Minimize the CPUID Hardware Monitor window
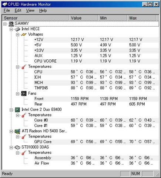161x178 pixels. [x=145, y=4]
